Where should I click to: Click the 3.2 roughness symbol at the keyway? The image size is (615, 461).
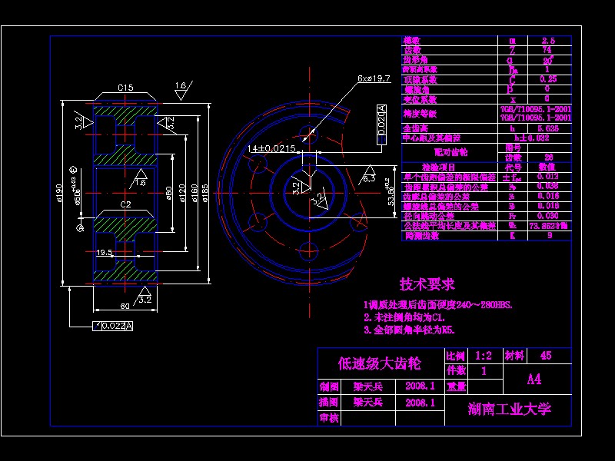[297, 187]
